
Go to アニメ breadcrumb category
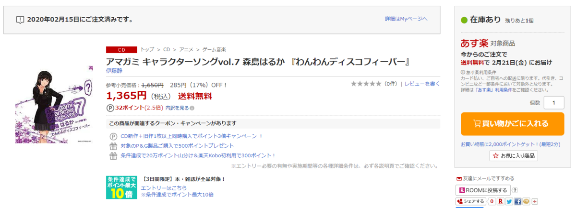point(186,49)
